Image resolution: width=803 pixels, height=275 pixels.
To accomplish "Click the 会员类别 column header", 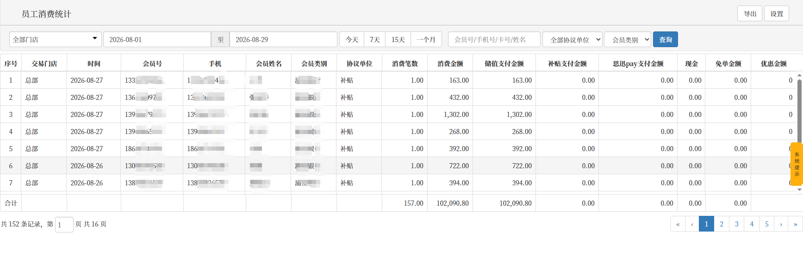I will point(314,63).
